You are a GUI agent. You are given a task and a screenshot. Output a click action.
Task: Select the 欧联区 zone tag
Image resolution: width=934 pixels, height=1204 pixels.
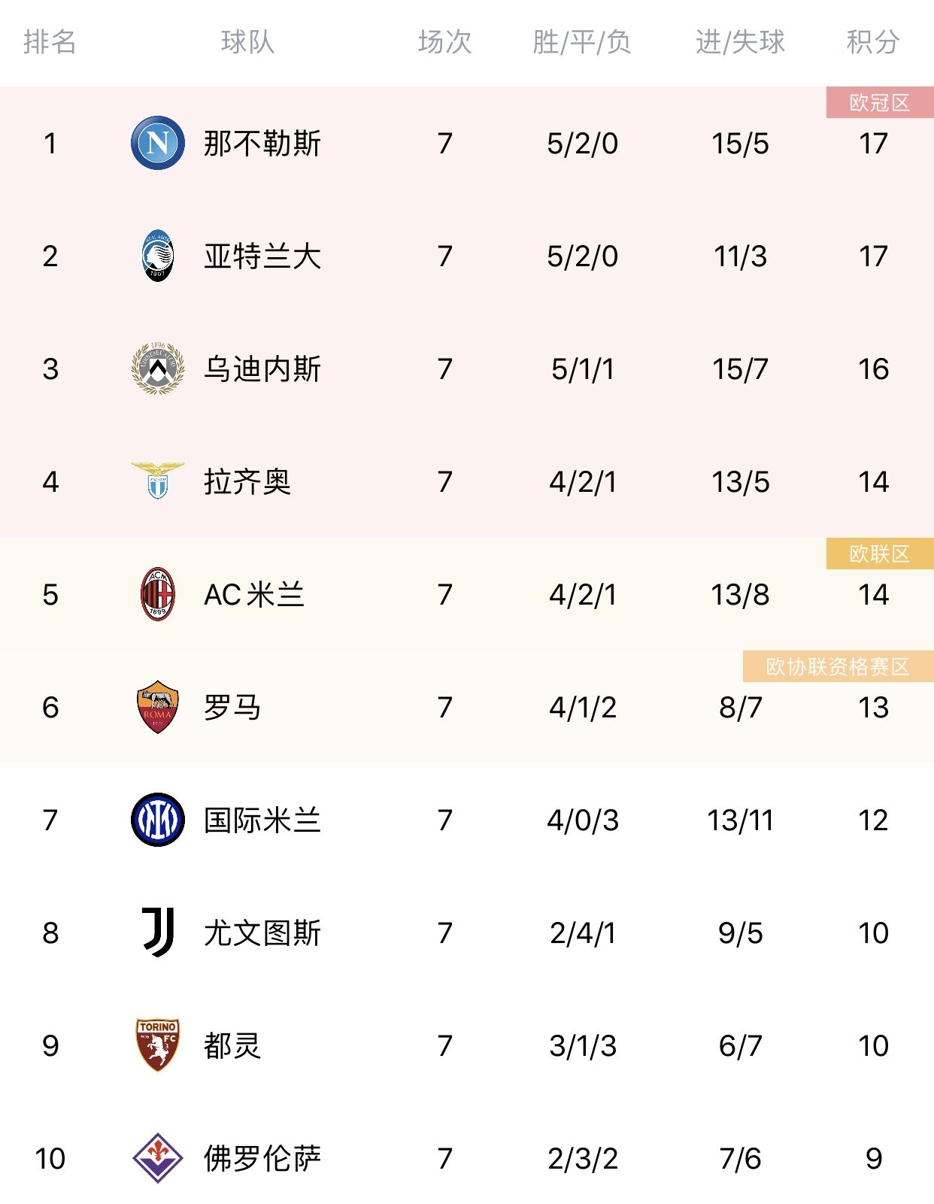click(x=880, y=553)
